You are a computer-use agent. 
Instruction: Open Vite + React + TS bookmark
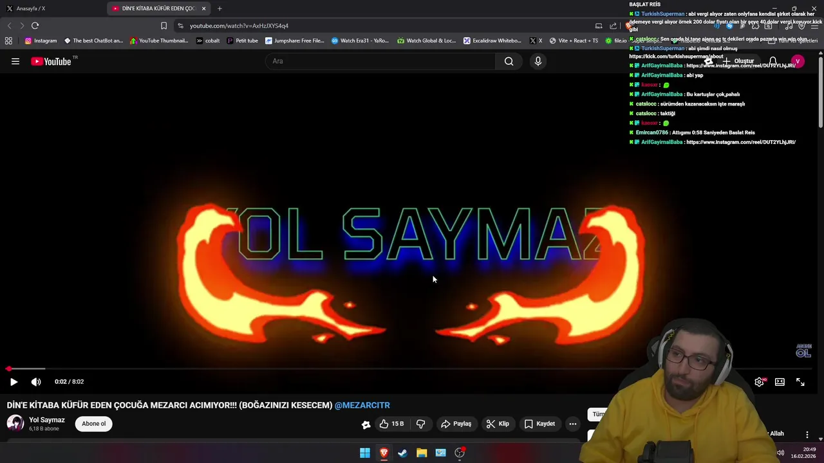574,41
